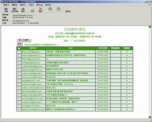Select the checkbox for the 3sales@ms13.hinet row
This screenshot has width=152, height=122.
pos(19,106)
